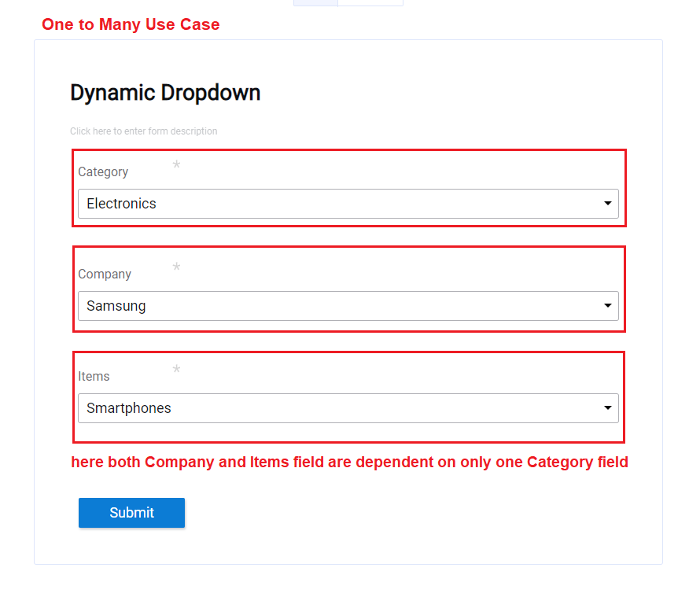Switch to the highlighted left tab at top

[315, 2]
